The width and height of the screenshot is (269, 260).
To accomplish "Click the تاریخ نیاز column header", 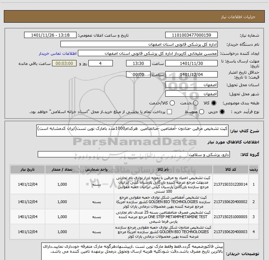I will 28,169.
